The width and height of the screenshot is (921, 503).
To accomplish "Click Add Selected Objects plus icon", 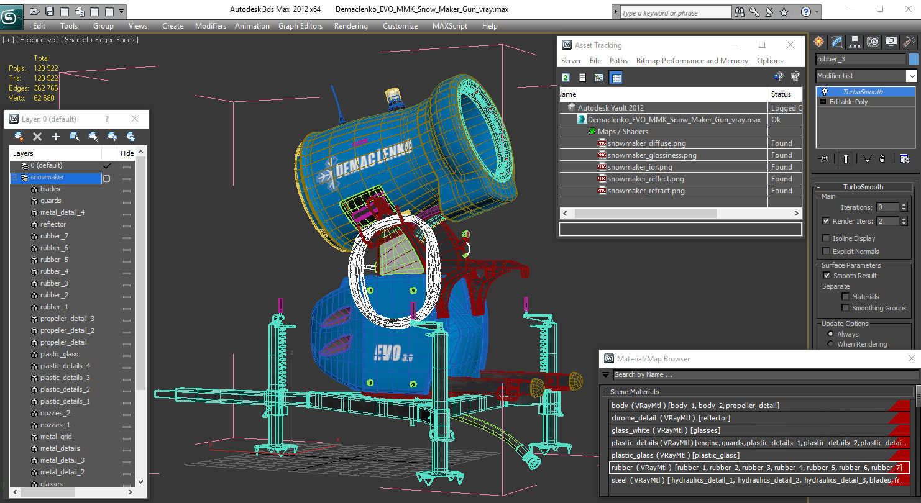I will tap(56, 137).
